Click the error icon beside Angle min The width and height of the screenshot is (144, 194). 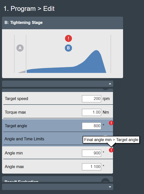pos(111,150)
